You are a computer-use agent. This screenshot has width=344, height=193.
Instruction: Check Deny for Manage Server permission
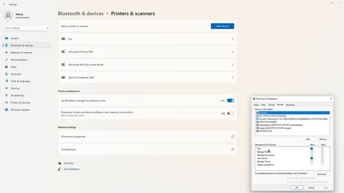click(x=322, y=161)
